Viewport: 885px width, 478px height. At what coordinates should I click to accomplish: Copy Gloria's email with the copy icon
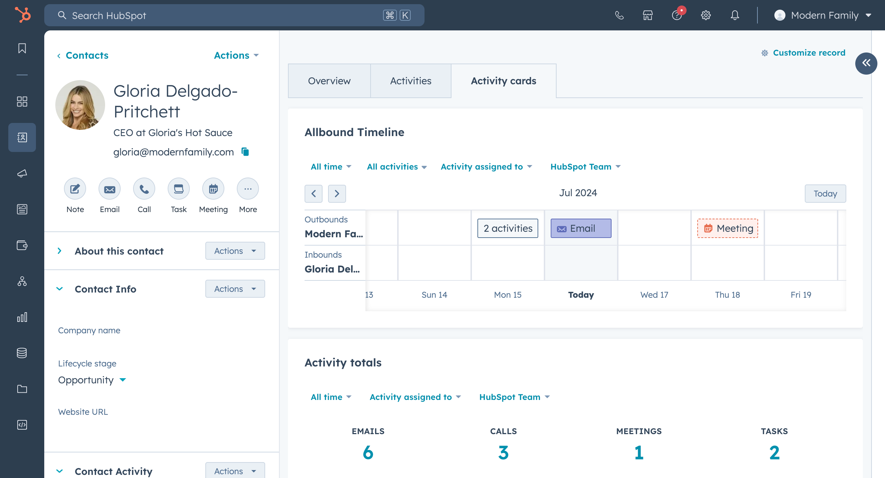pyautogui.click(x=245, y=152)
